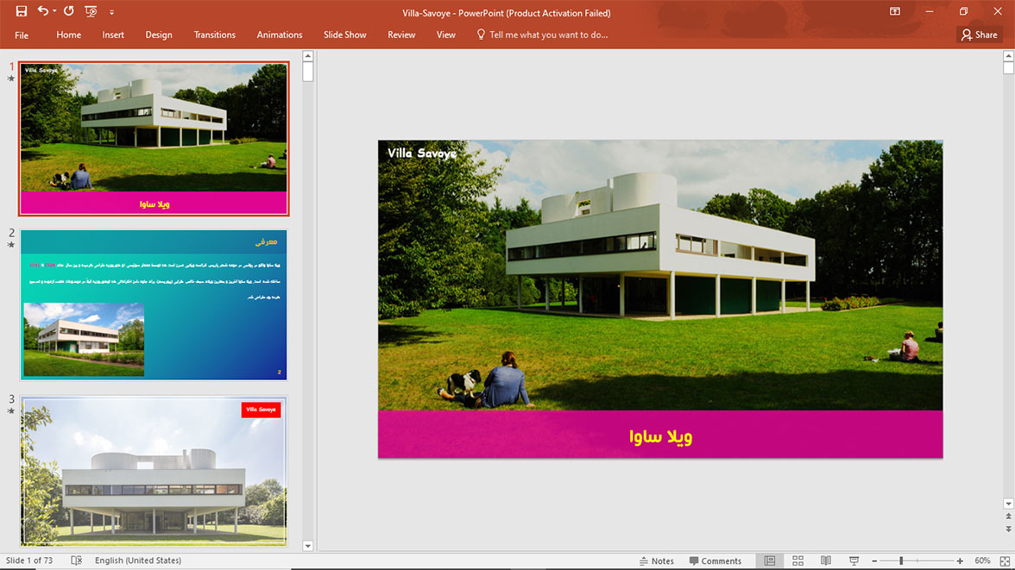
Task: Switch to the Insert tab
Action: click(x=113, y=35)
